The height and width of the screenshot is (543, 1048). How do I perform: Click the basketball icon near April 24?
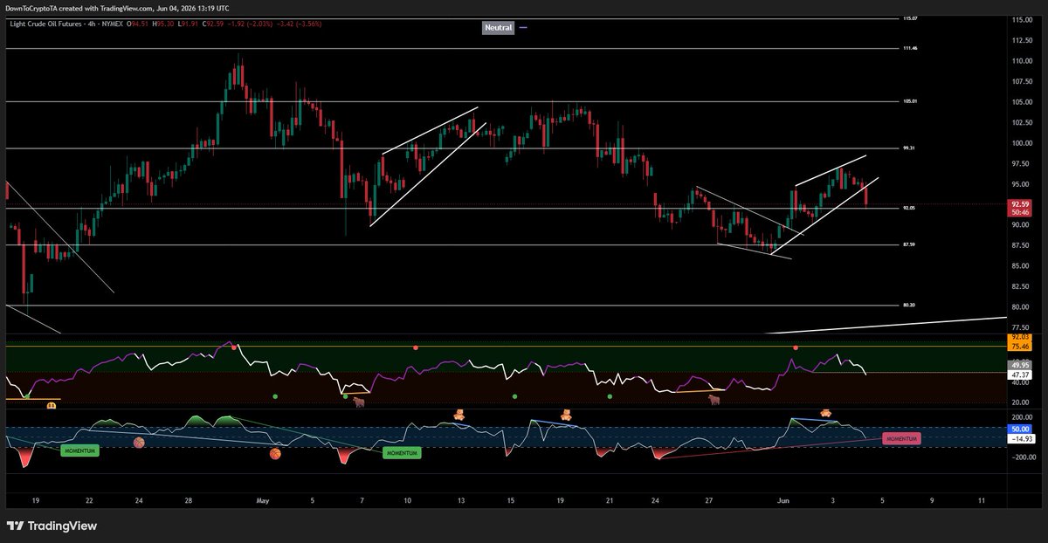tap(139, 443)
